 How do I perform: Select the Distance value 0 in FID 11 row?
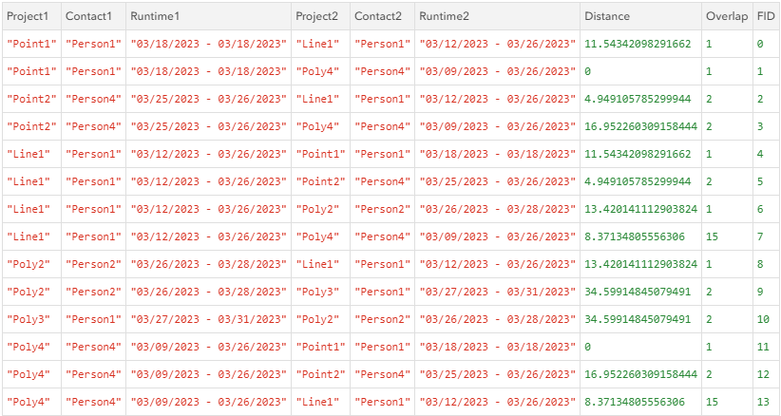coord(588,347)
